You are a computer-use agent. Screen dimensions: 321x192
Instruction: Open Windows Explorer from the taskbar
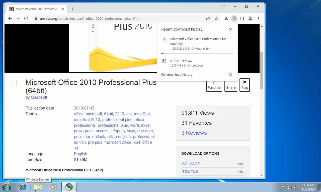[x=38, y=187]
